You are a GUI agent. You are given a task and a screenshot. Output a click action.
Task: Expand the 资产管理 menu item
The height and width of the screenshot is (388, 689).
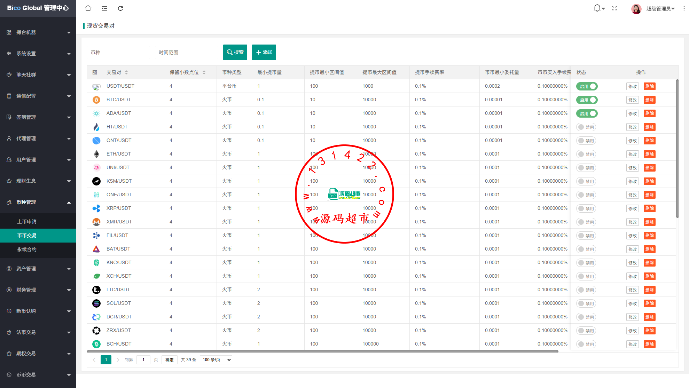click(38, 269)
